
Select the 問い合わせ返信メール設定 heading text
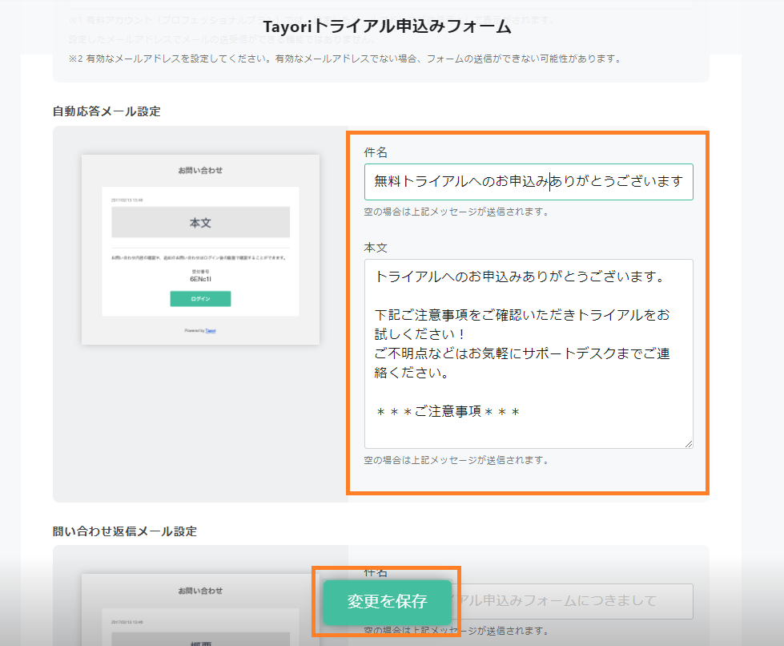[124, 531]
